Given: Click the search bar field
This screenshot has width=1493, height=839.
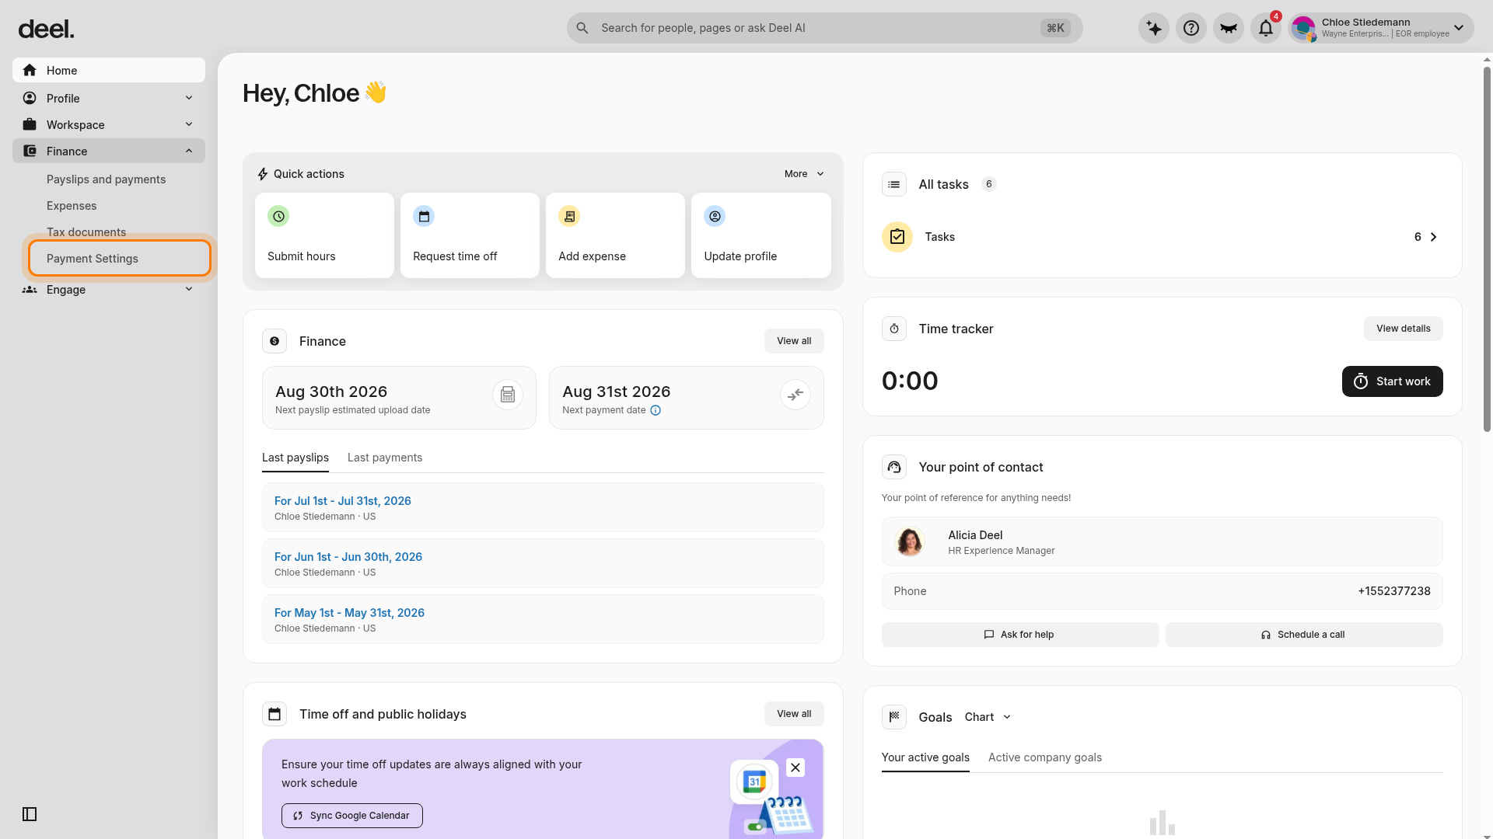Looking at the screenshot, I should coord(824,28).
